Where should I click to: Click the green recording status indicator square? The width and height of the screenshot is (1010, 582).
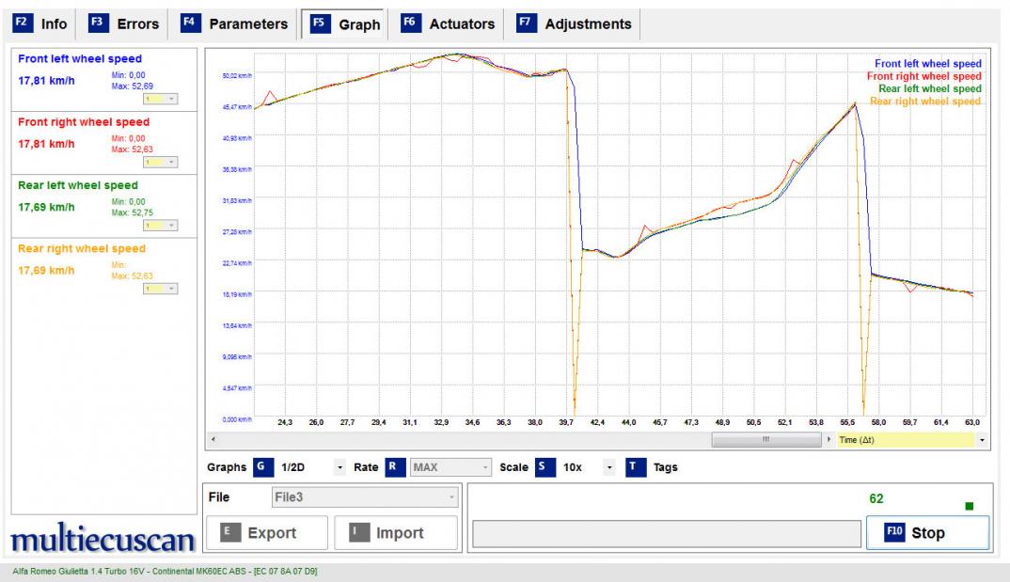coord(970,506)
